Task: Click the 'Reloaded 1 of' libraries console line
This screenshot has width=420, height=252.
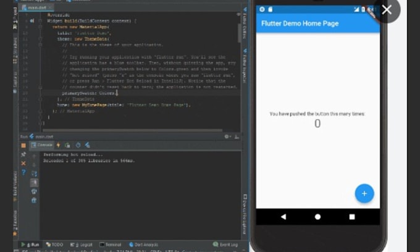Action: pos(89,161)
